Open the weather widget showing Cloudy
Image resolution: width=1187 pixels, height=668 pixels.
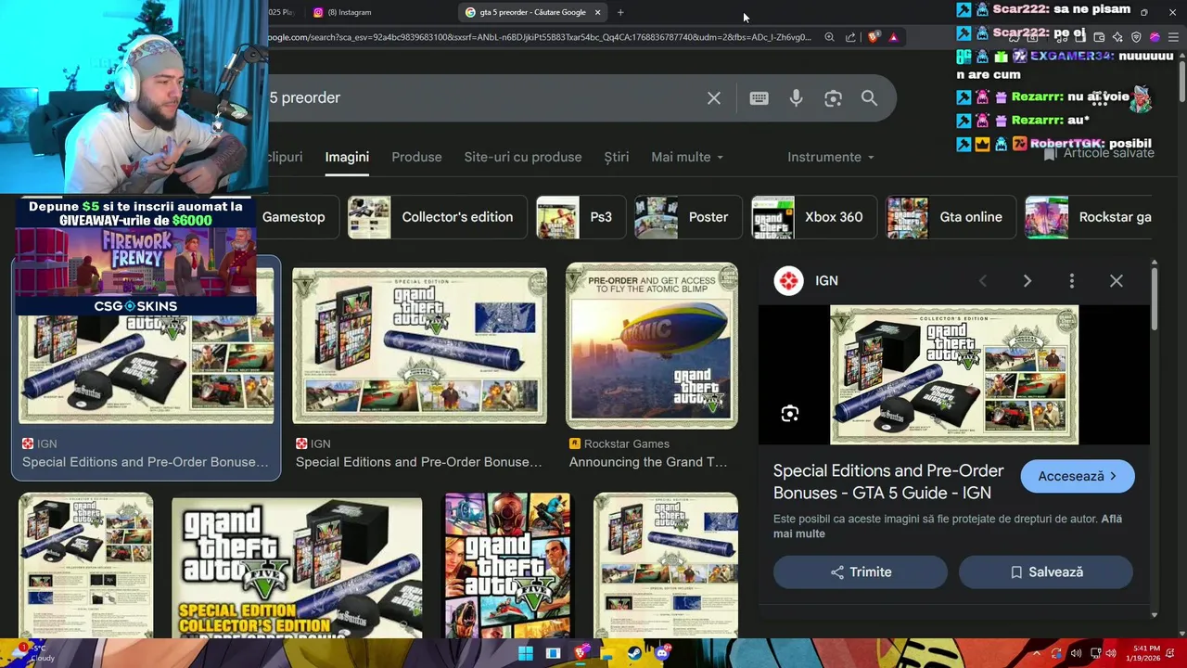coord(32,652)
